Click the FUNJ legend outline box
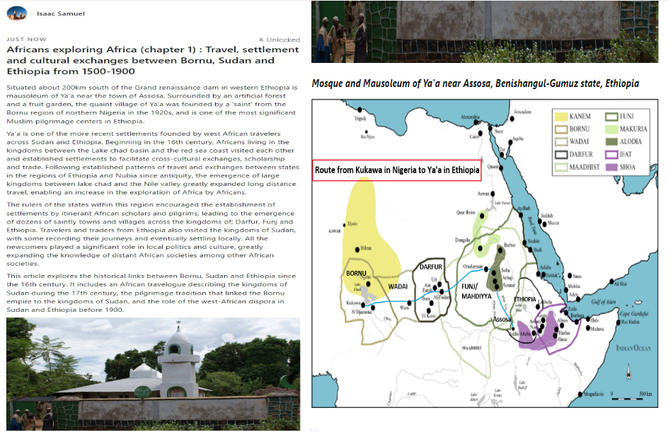 coord(611,117)
